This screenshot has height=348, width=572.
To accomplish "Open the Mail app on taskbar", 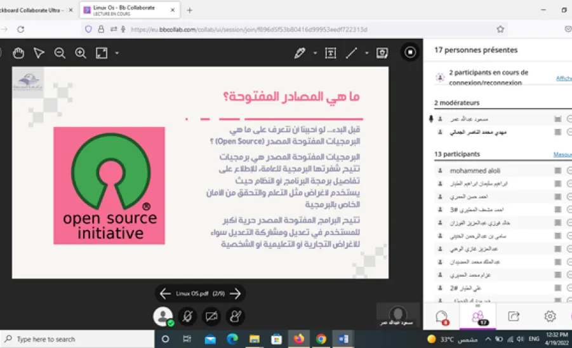I will click(x=210, y=339).
